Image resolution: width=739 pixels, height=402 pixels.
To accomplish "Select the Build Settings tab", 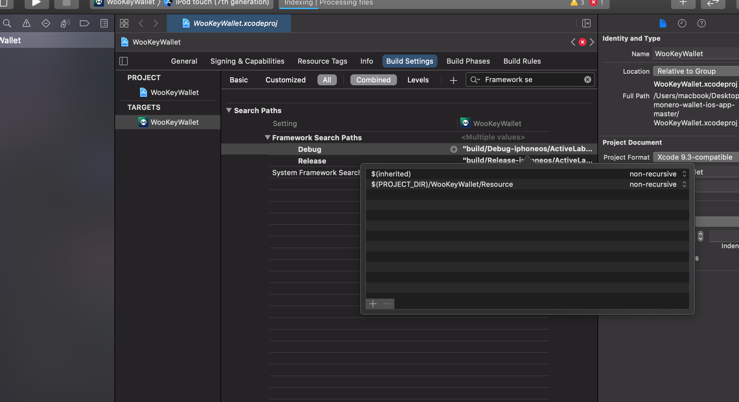I will (410, 61).
